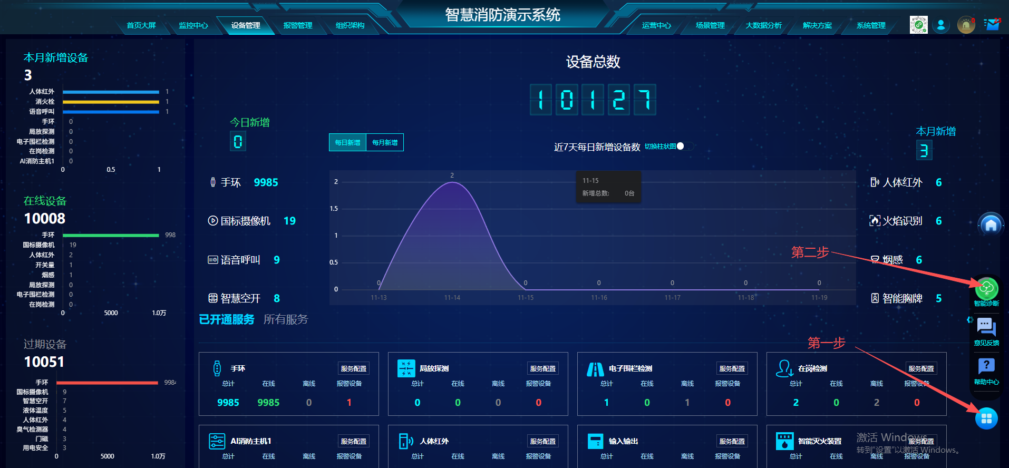The width and height of the screenshot is (1009, 468).
Task: Open the user profile avatar icon
Action: [940, 25]
